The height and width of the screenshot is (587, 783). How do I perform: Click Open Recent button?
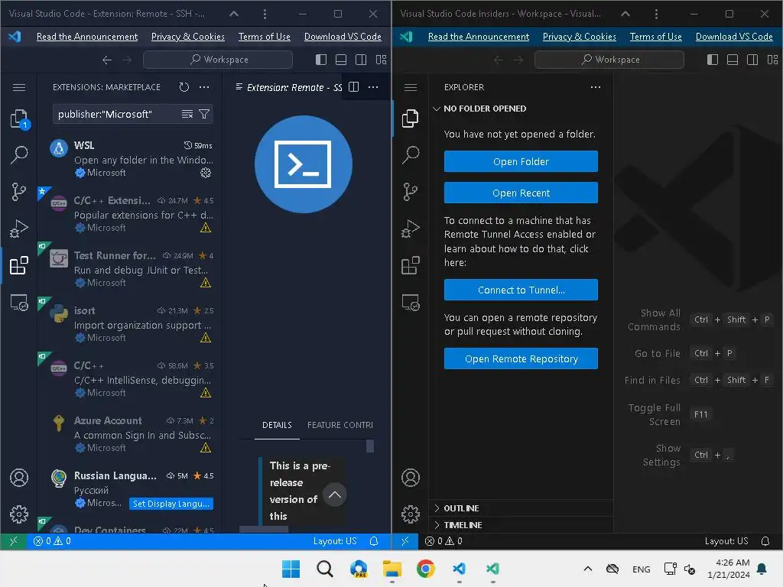pos(521,193)
